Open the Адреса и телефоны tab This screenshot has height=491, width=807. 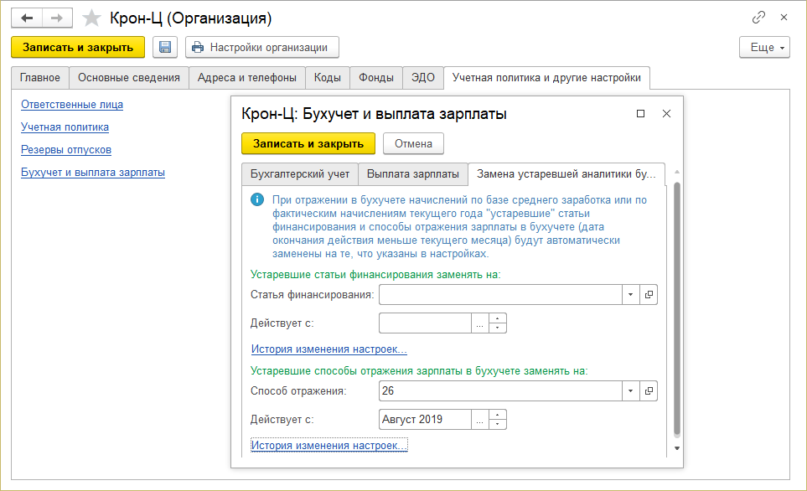(x=246, y=78)
